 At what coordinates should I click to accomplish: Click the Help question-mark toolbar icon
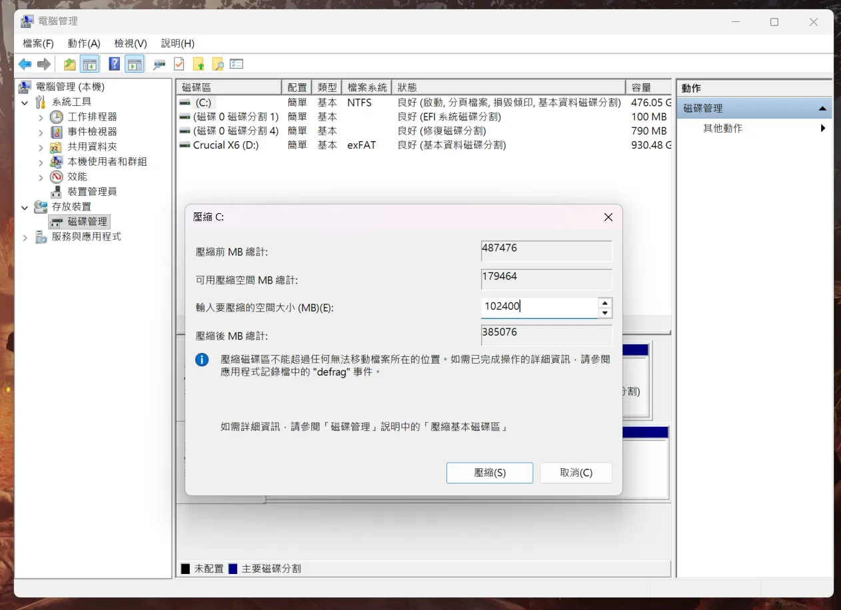(x=114, y=63)
